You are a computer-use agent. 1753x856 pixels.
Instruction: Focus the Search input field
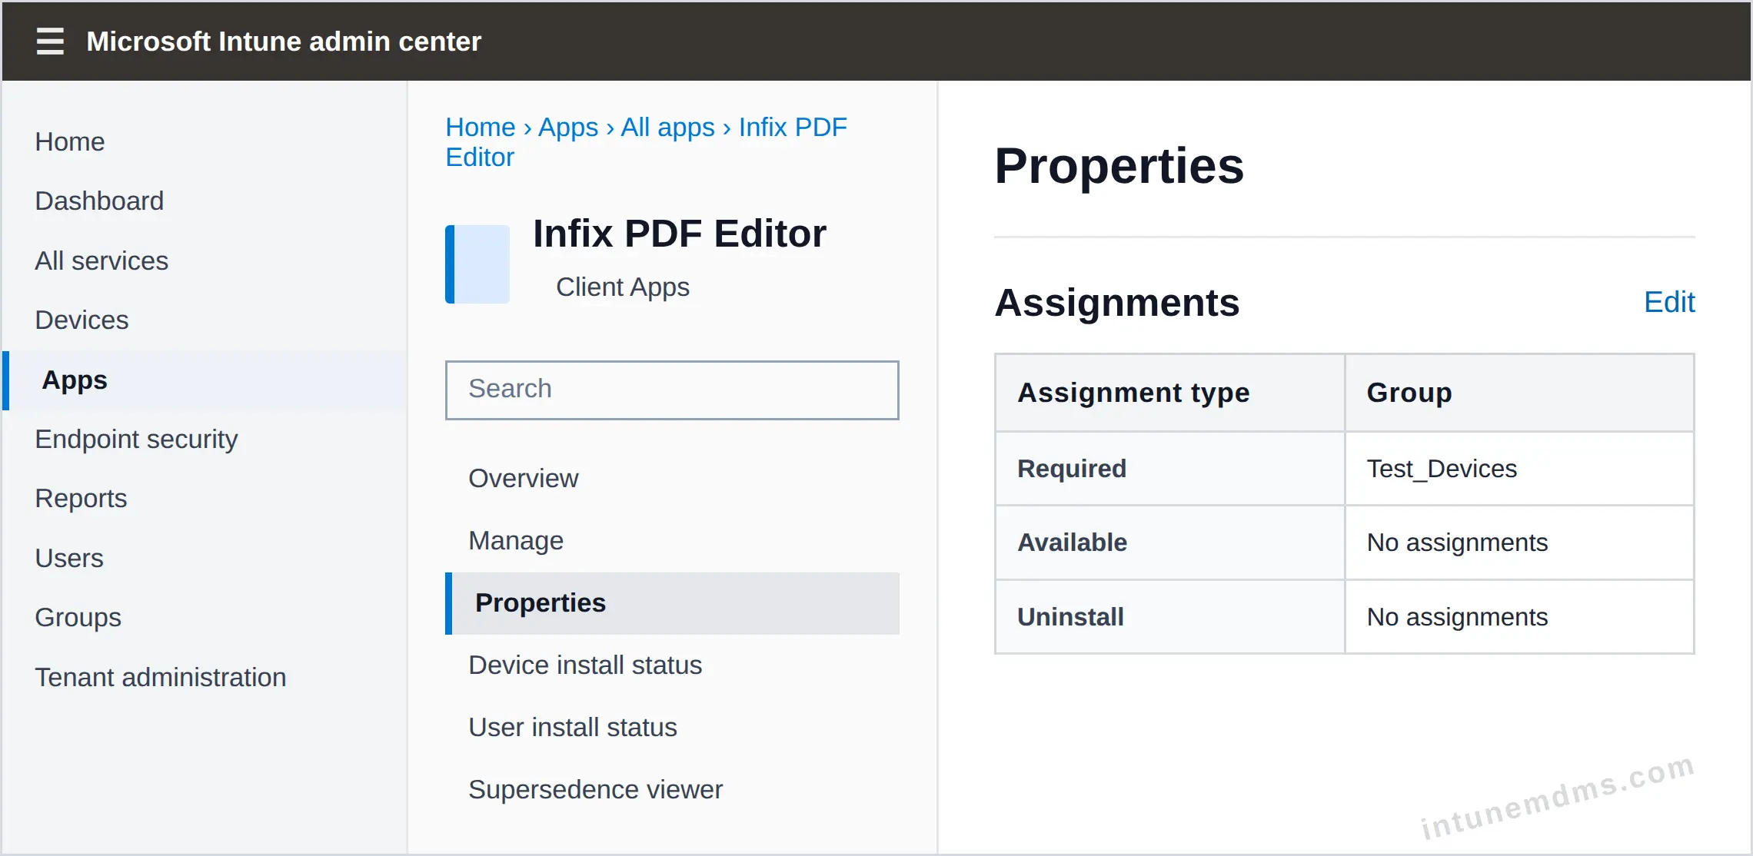[672, 390]
